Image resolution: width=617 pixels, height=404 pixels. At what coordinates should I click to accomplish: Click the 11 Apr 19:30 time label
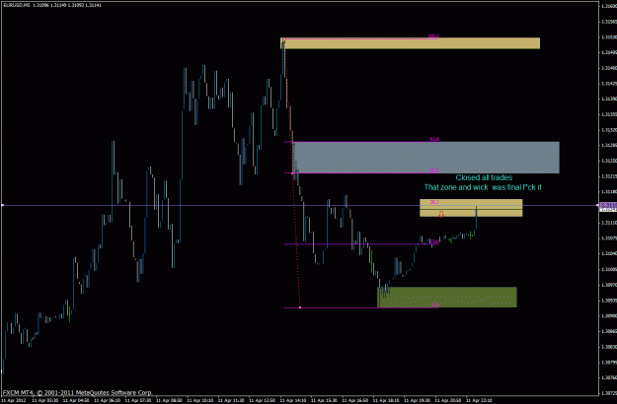point(417,400)
